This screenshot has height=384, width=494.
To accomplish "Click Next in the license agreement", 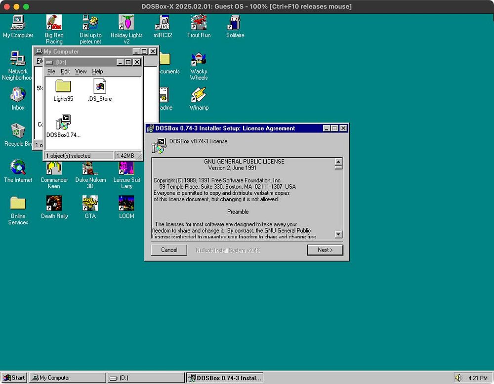I will click(325, 250).
